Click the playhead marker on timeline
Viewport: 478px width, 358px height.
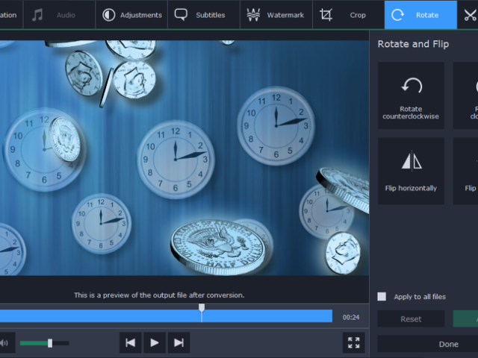pyautogui.click(x=202, y=307)
